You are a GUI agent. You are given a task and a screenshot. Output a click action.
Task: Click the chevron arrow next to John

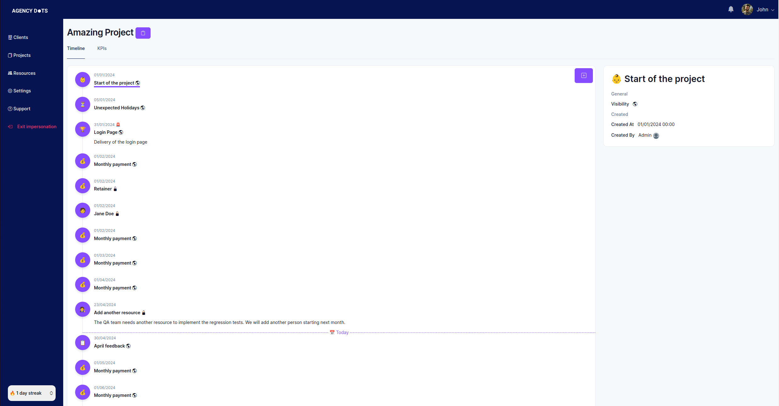click(x=772, y=10)
